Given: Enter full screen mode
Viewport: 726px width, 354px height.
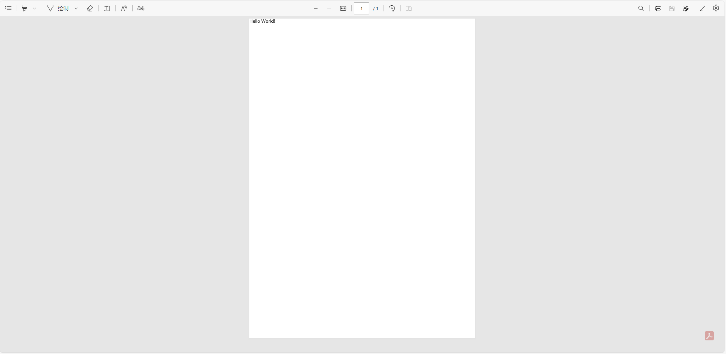Looking at the screenshot, I should [x=703, y=8].
